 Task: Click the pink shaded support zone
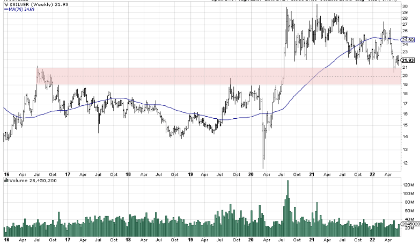point(161,76)
